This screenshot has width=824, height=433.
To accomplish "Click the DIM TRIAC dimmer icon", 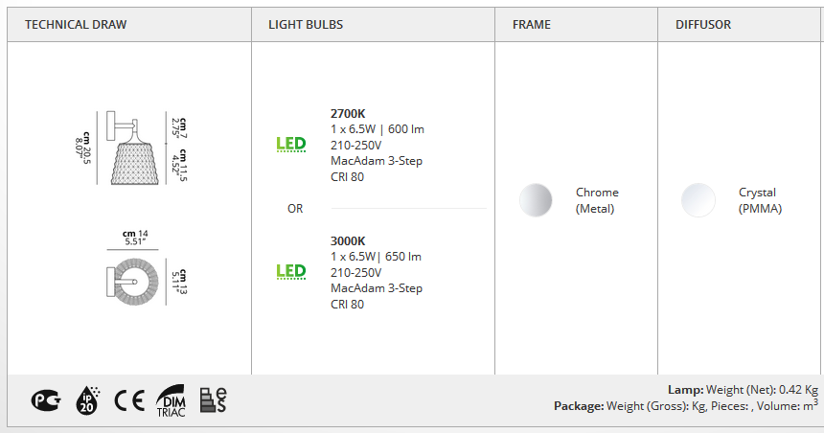I will tap(171, 401).
